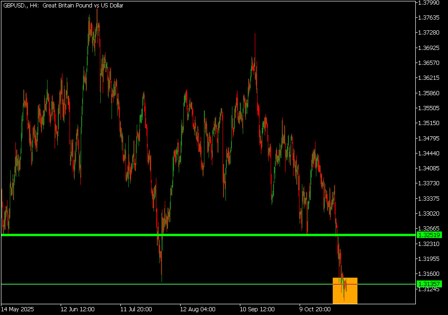Click the 1.31955 price scale label
Image resolution: width=448 pixels, height=315 pixels.
click(x=429, y=259)
